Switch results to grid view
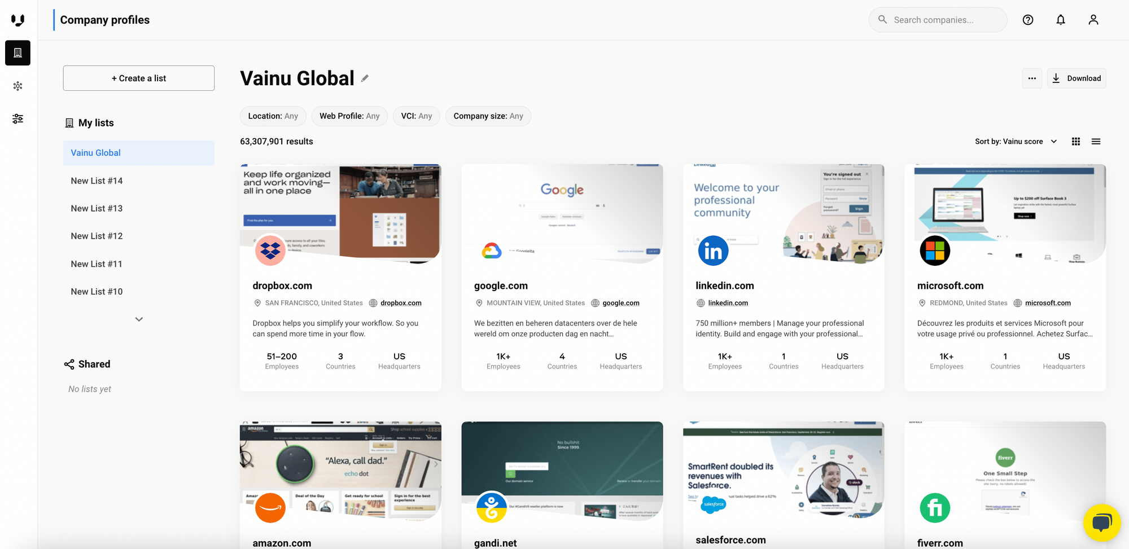This screenshot has height=549, width=1129. (x=1075, y=141)
